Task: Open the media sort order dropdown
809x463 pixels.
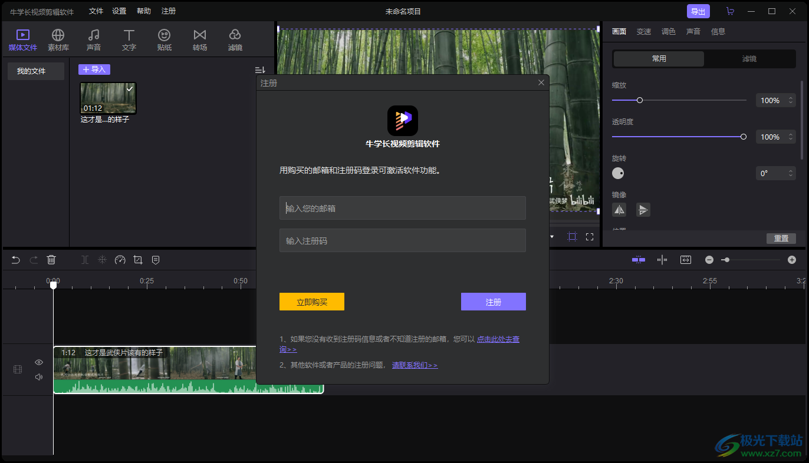Action: tap(259, 70)
